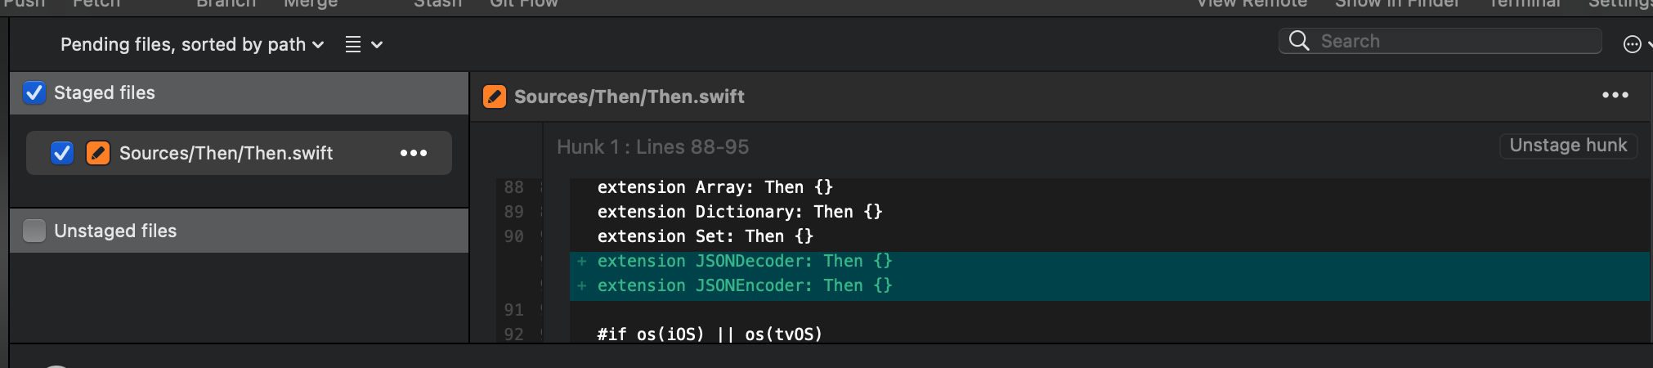Viewport: 1653px width, 368px height.
Task: Click into the Search field
Action: pos(1440,41)
